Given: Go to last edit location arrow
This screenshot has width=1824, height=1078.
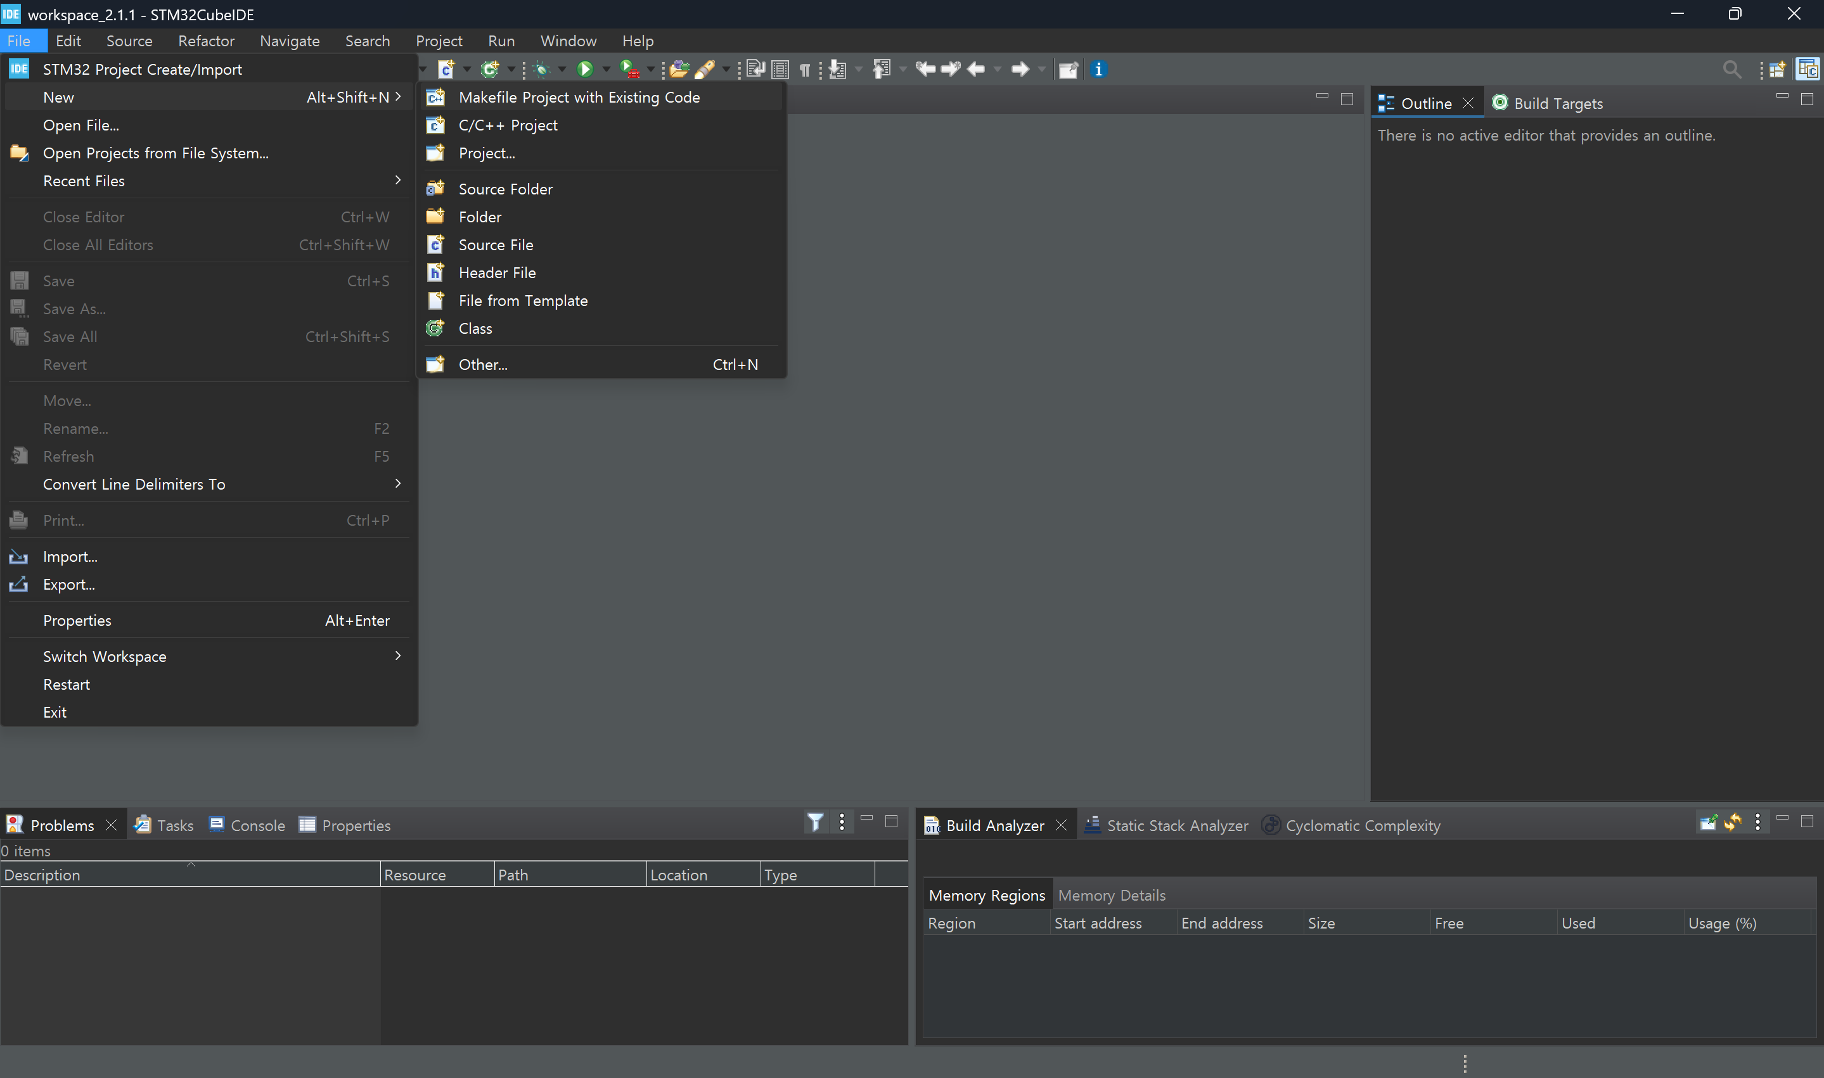Looking at the screenshot, I should pyautogui.click(x=925, y=69).
